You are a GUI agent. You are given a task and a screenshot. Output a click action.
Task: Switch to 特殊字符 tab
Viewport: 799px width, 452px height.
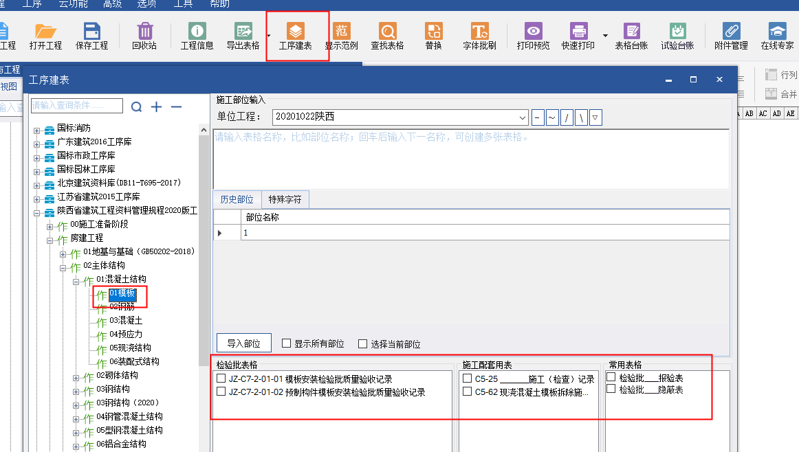tap(285, 199)
